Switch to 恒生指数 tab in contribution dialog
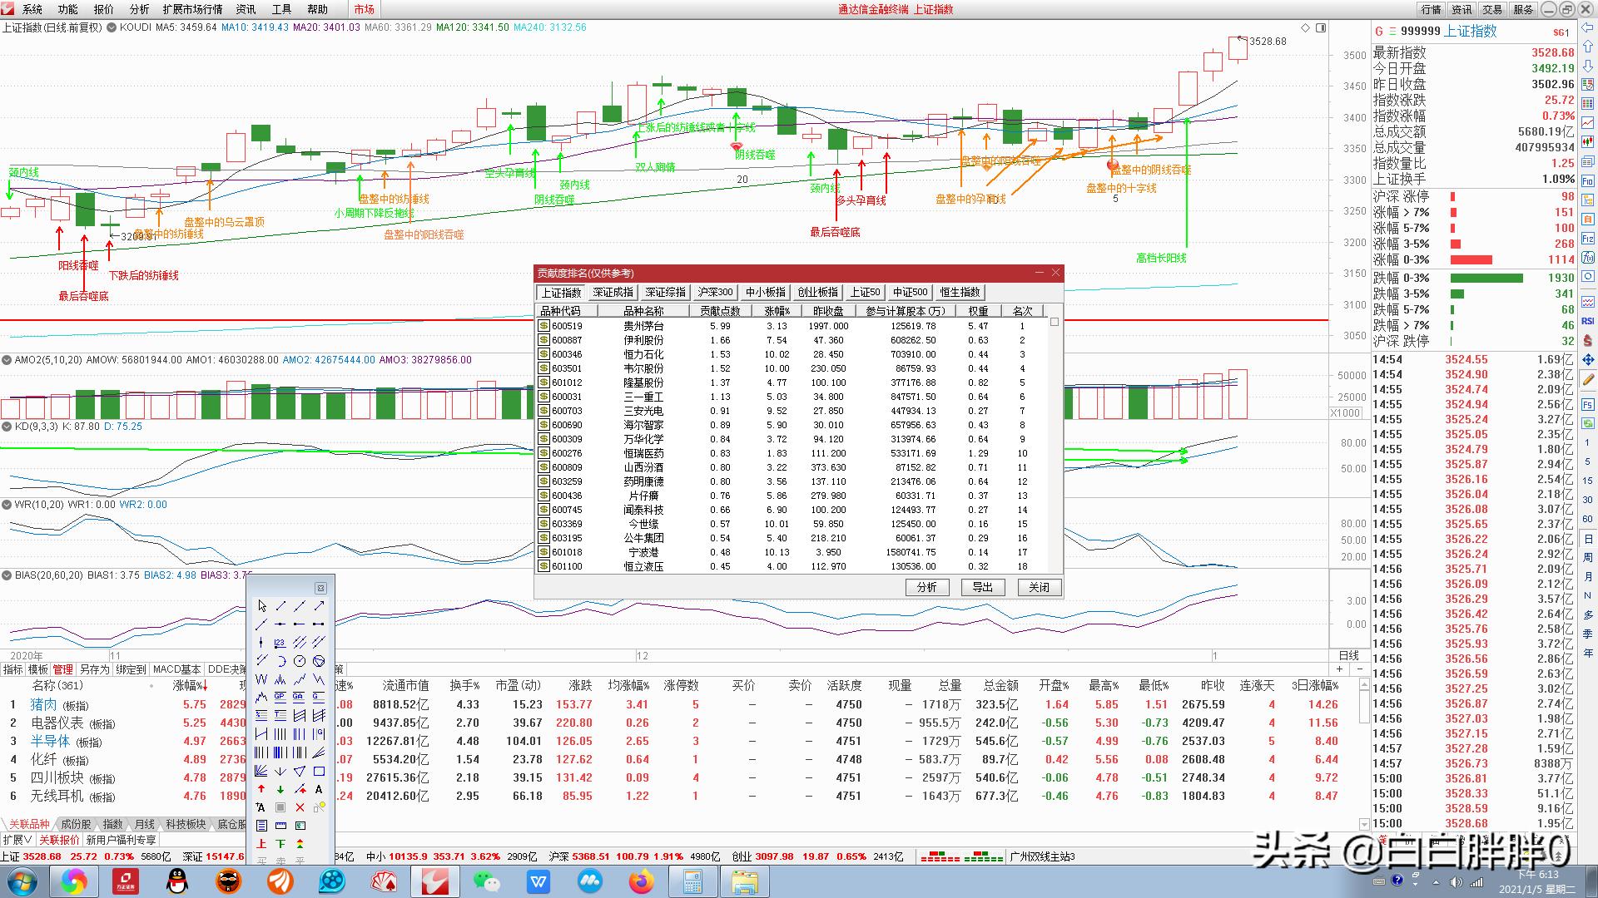This screenshot has width=1598, height=898. point(960,292)
